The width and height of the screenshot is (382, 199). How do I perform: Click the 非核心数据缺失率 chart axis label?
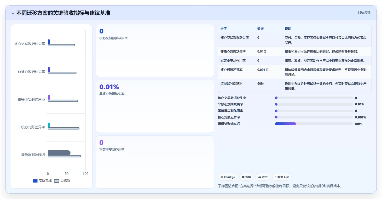[31, 71]
